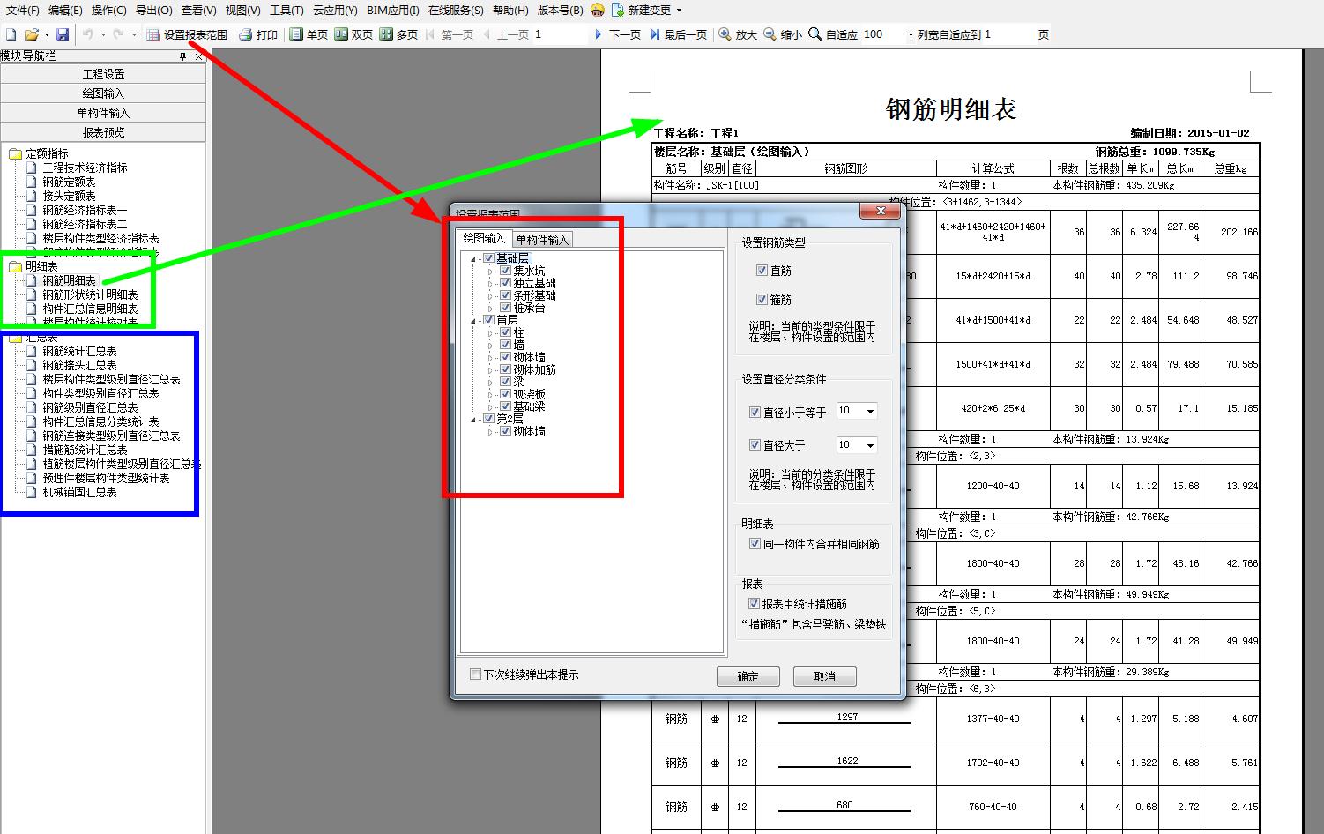Click 绘图输入 navigation button

click(103, 93)
